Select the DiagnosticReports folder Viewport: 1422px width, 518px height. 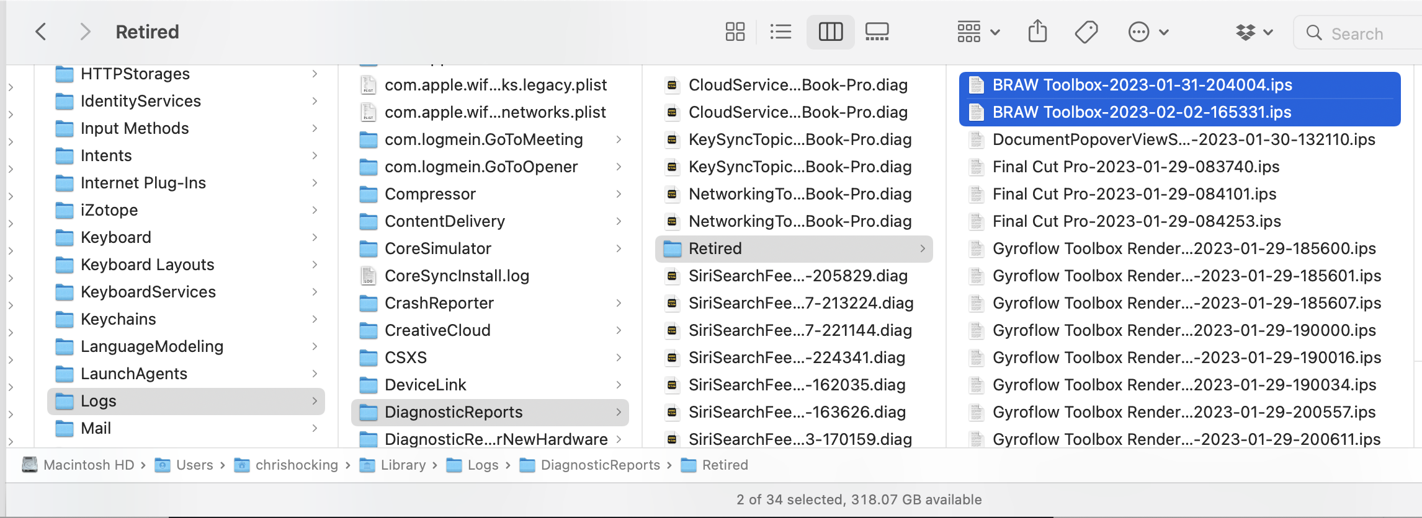(454, 412)
